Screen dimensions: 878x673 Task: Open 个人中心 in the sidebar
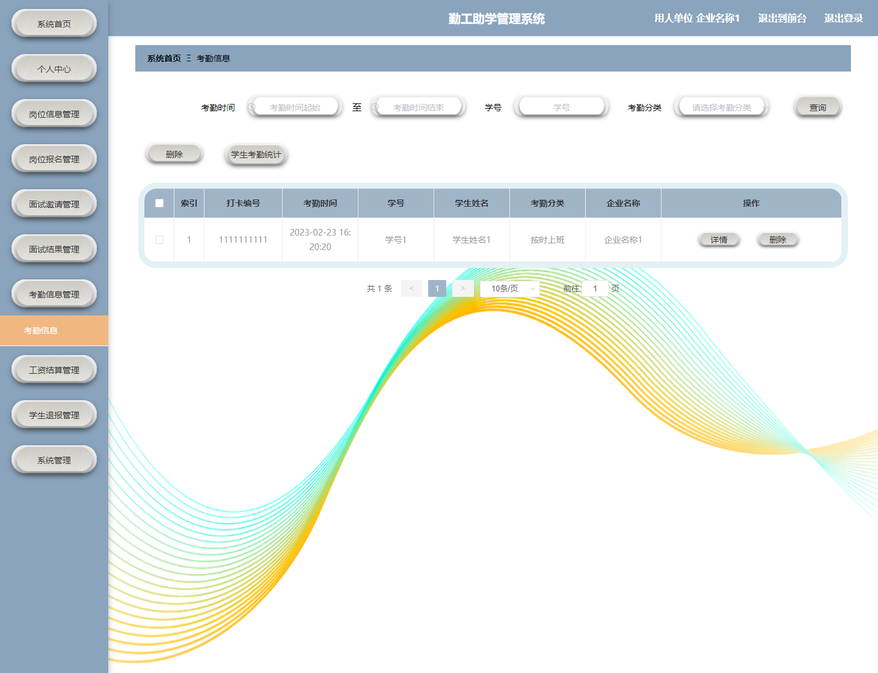pyautogui.click(x=54, y=69)
